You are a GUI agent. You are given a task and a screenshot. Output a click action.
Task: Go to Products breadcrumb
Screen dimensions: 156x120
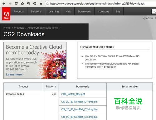point(19,28)
